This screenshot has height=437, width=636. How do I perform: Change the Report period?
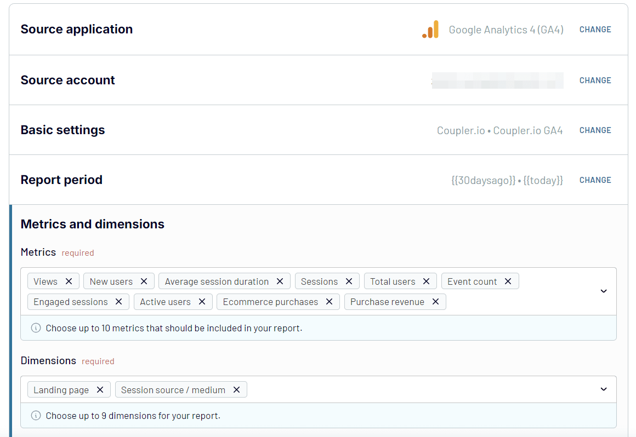click(x=595, y=180)
